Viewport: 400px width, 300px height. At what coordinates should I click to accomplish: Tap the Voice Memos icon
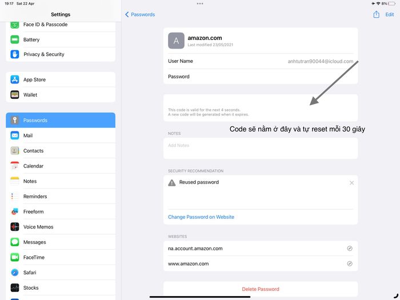pyautogui.click(x=15, y=227)
